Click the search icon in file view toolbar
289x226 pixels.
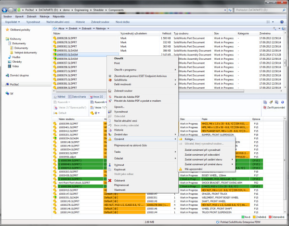tap(275, 28)
